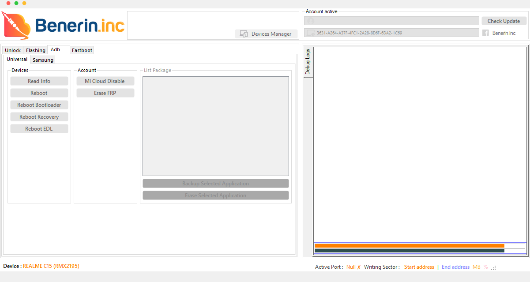The image size is (530, 282).
Task: Switch to the Unlock tab
Action: (13, 50)
